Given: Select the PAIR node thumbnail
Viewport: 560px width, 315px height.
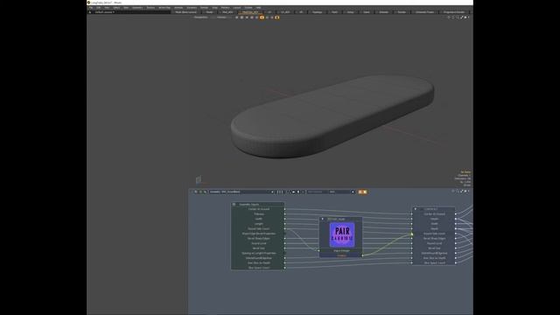Looking at the screenshot, I should [x=342, y=234].
